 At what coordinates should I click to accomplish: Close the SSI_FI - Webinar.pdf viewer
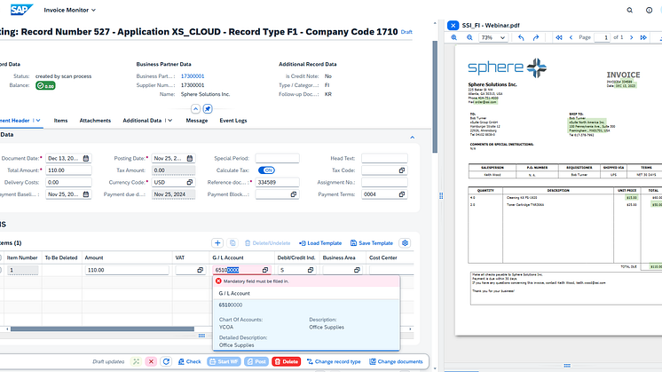point(453,26)
